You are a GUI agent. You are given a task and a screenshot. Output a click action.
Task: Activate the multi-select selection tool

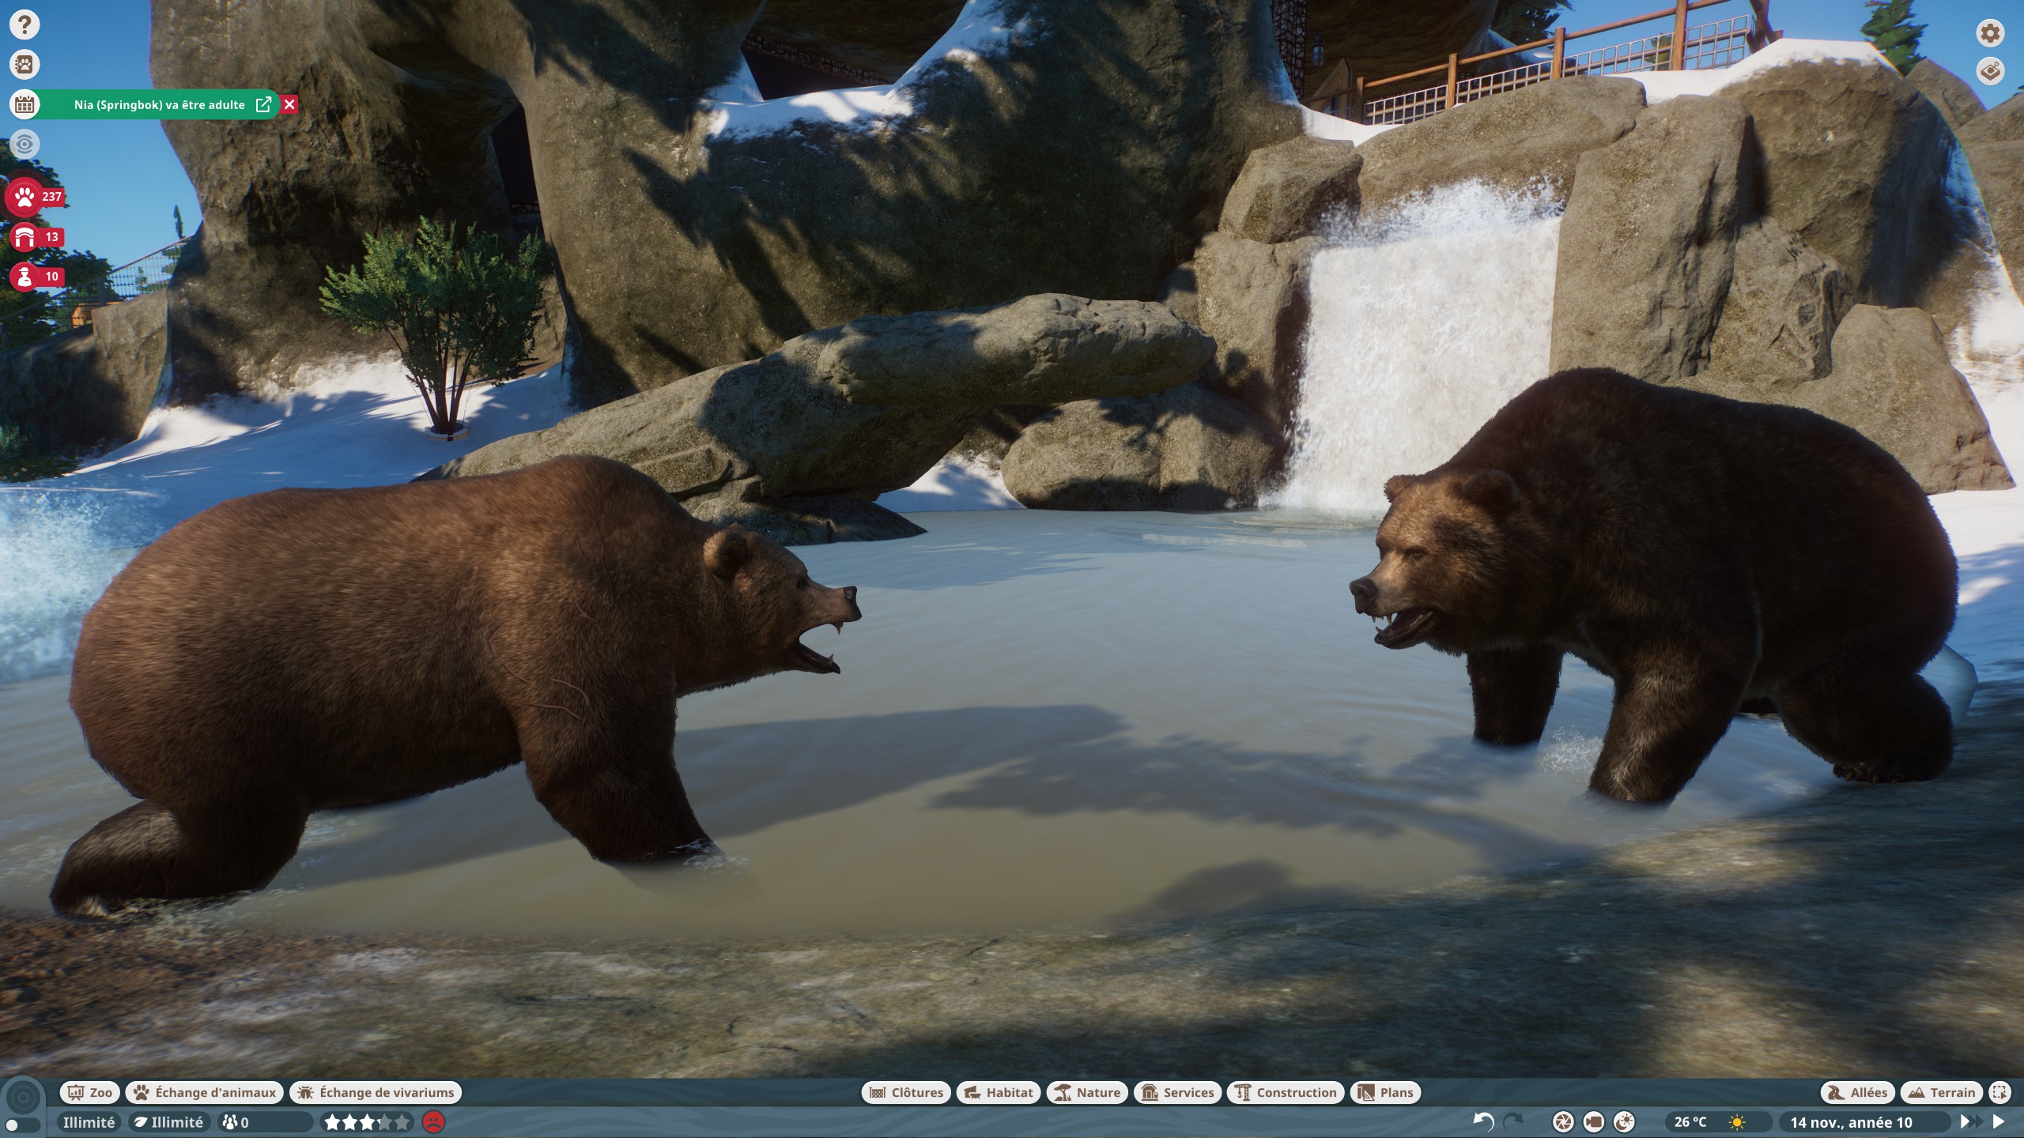tap(1999, 1092)
